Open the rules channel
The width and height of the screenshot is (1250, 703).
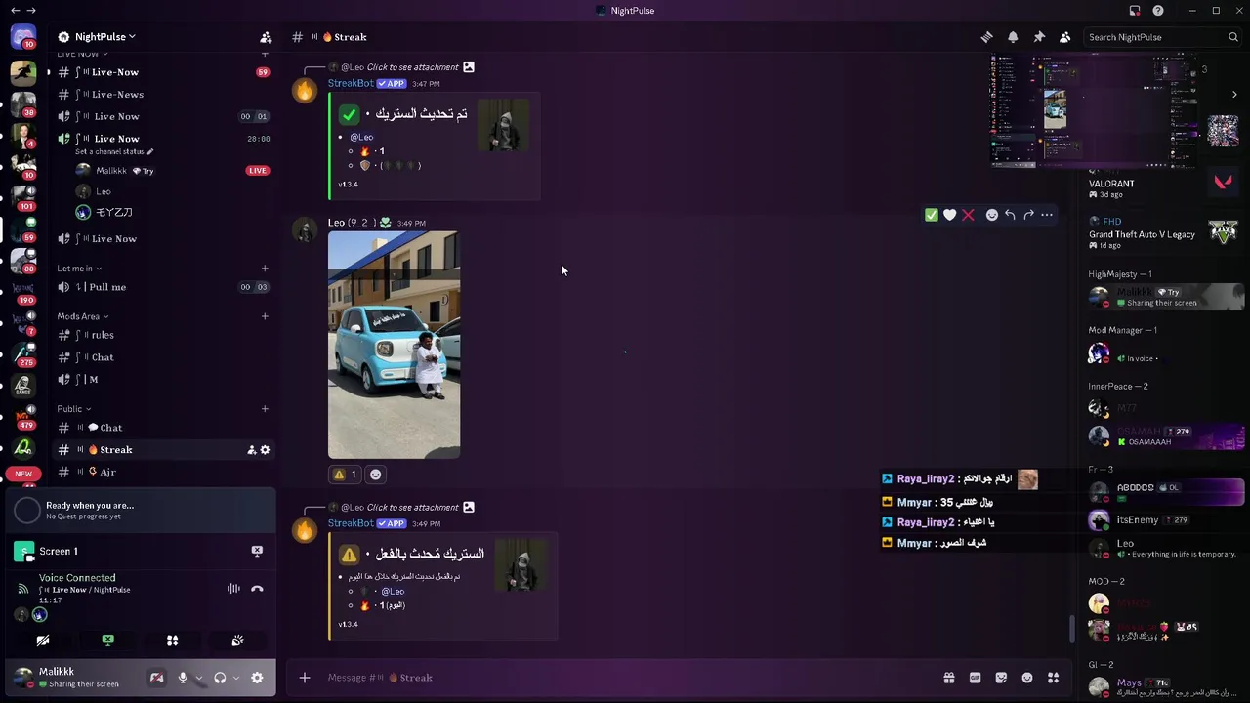tap(162, 335)
